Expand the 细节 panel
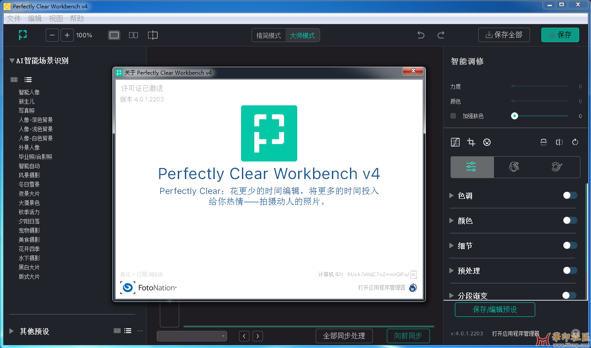The width and height of the screenshot is (591, 348). (x=451, y=246)
